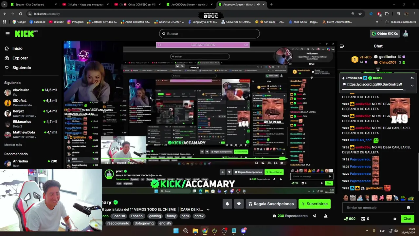
Task: Expand the pinned discord message chevron
Action: click(x=412, y=86)
